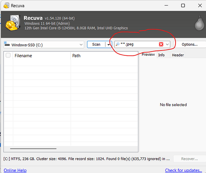Screen dimensions: 206x173
Task: Close the Recuva window
Action: 200,6
